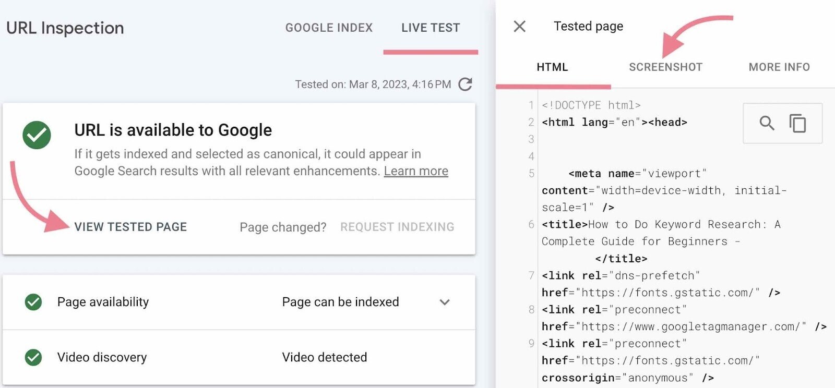835x388 pixels.
Task: Click the Request Indexing button
Action: point(397,227)
